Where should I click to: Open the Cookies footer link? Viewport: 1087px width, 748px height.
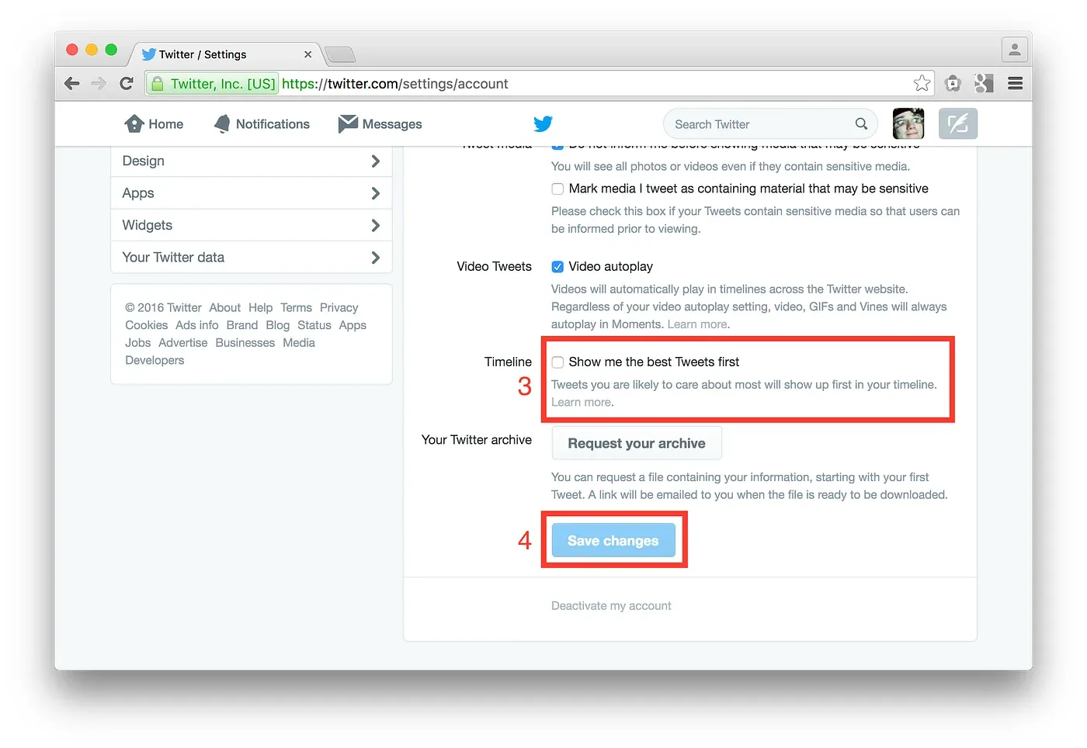tap(147, 326)
